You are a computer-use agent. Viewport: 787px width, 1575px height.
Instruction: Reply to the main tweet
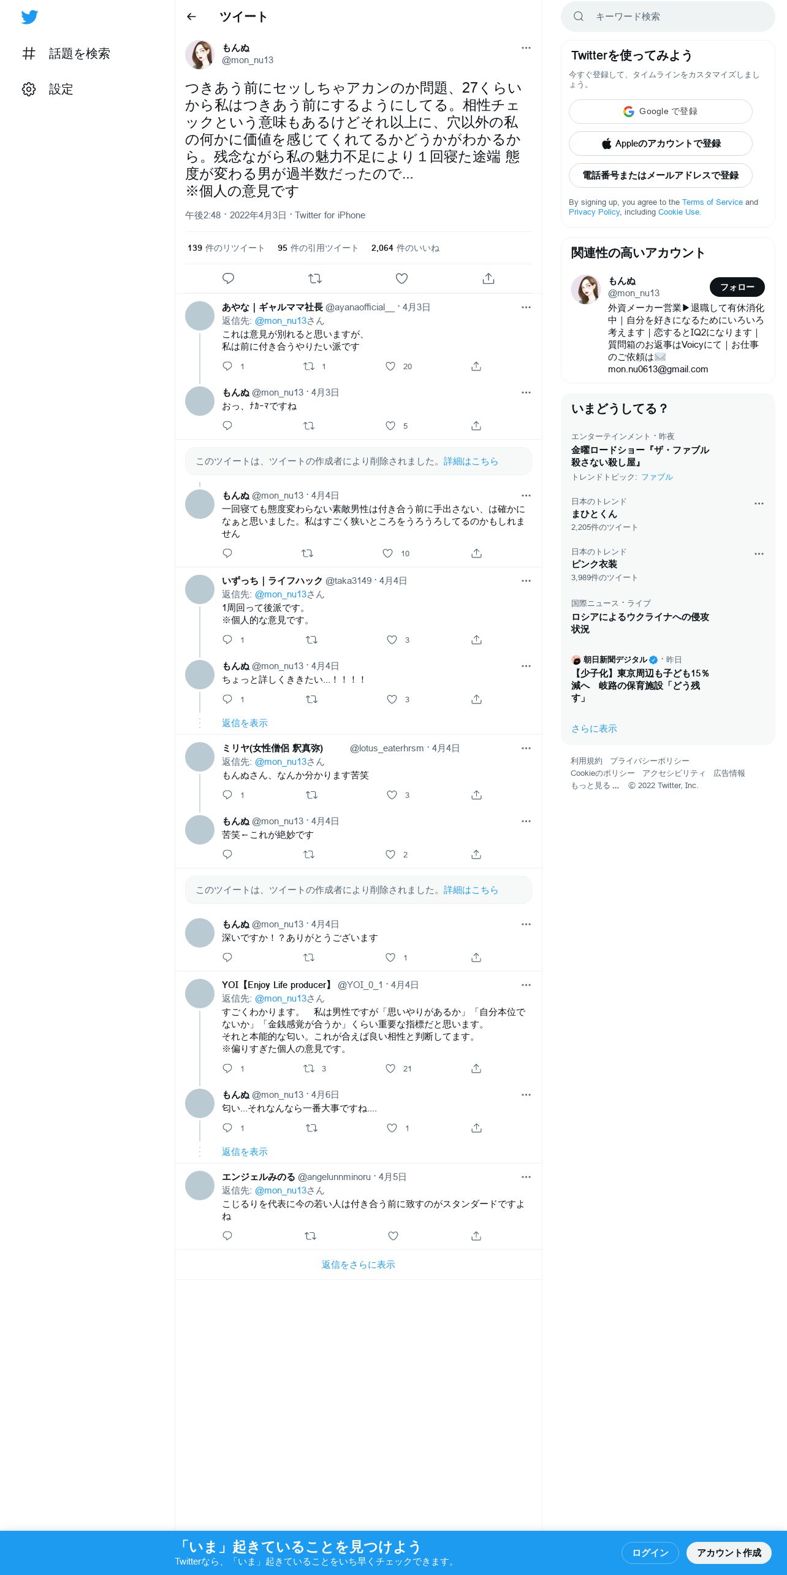pos(228,278)
